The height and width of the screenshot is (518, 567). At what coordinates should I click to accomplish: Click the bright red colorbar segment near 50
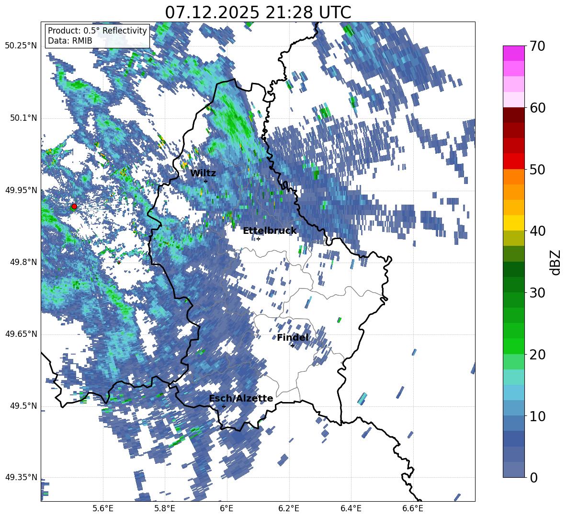[x=513, y=161]
